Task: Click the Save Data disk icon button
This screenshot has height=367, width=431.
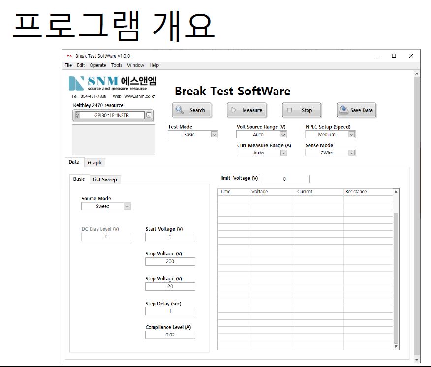Action: [x=356, y=110]
